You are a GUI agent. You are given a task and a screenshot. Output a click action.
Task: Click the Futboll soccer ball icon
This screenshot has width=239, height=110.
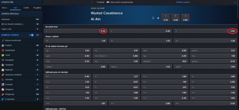point(3,46)
